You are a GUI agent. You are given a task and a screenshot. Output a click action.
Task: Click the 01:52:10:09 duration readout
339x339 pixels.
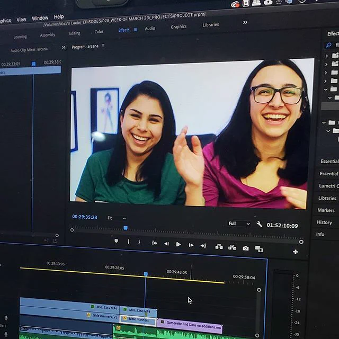click(282, 226)
